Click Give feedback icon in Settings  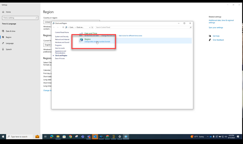point(210,40)
